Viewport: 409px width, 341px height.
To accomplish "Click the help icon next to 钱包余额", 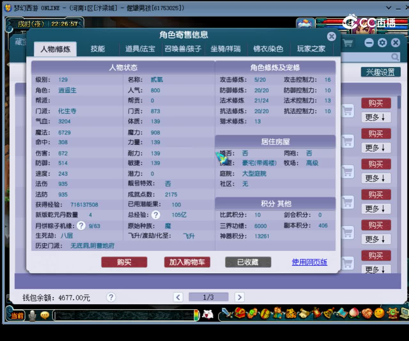I will click(x=111, y=297).
